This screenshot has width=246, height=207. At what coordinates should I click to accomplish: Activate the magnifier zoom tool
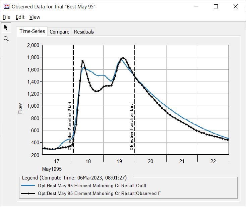click(x=6, y=39)
